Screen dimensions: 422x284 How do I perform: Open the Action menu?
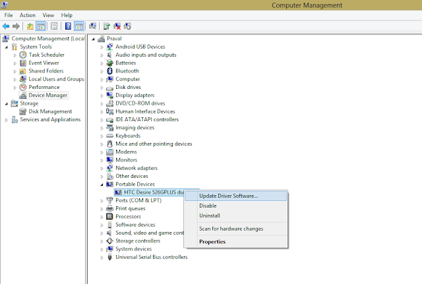pos(28,15)
